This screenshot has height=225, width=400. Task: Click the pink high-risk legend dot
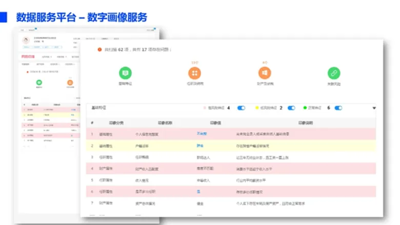(x=205, y=108)
